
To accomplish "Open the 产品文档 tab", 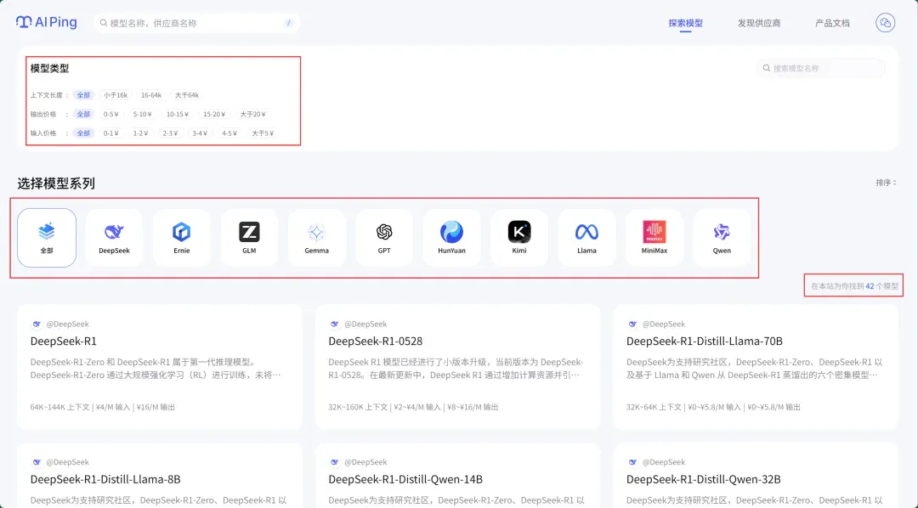I will point(832,24).
